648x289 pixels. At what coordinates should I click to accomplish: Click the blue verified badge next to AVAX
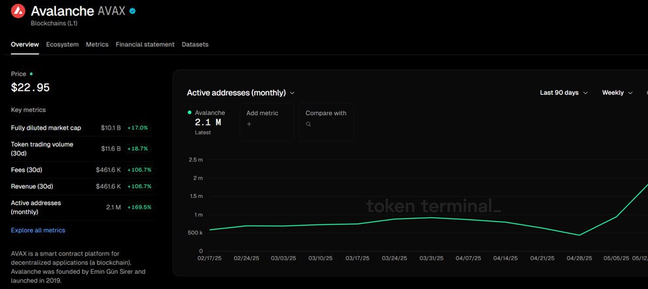tap(132, 11)
